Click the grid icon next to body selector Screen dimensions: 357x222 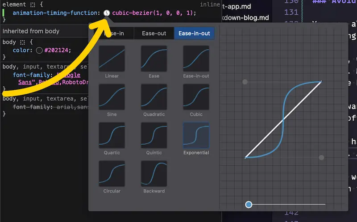[x=22, y=42]
